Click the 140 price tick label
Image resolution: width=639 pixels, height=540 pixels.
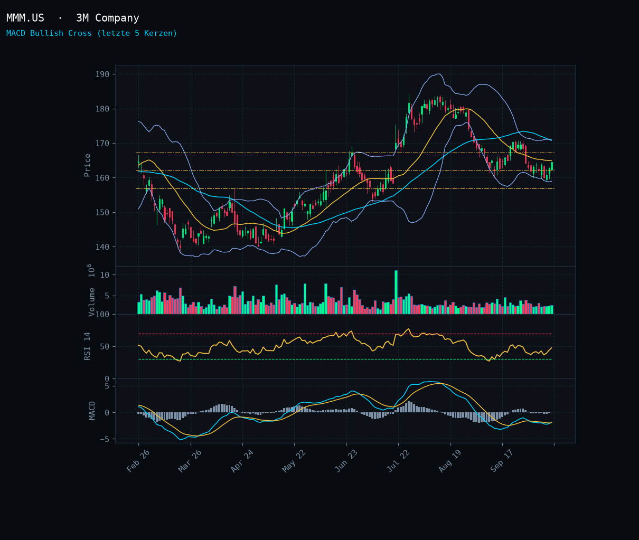[102, 247]
